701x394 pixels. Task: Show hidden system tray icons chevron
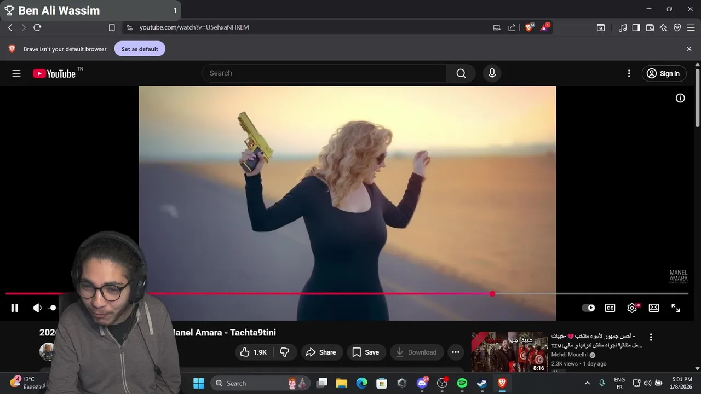(x=587, y=383)
